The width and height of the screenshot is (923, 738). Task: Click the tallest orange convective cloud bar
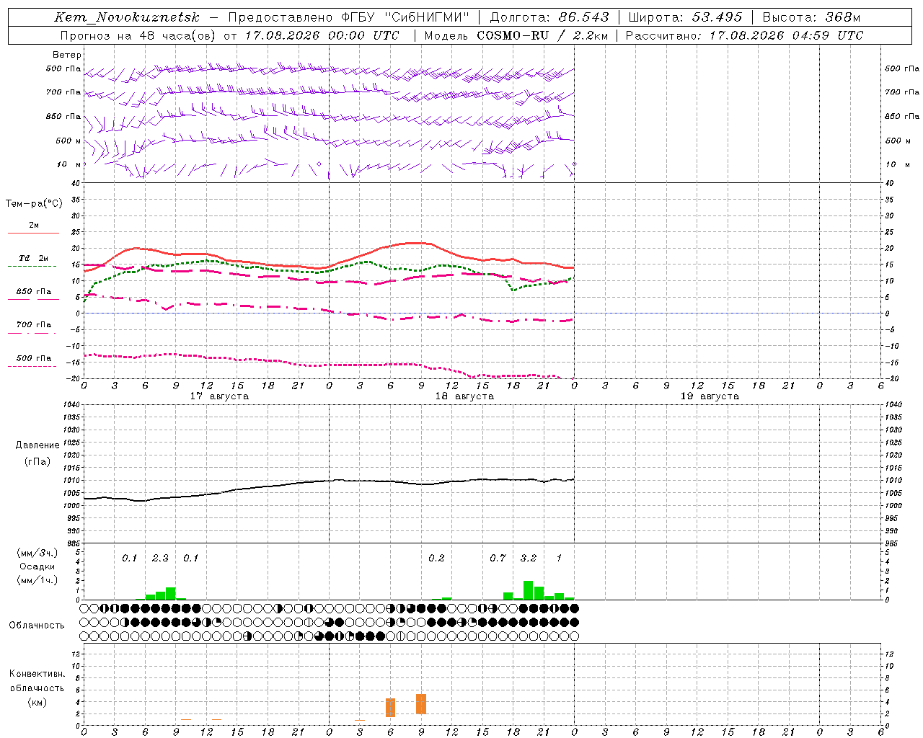click(x=421, y=704)
